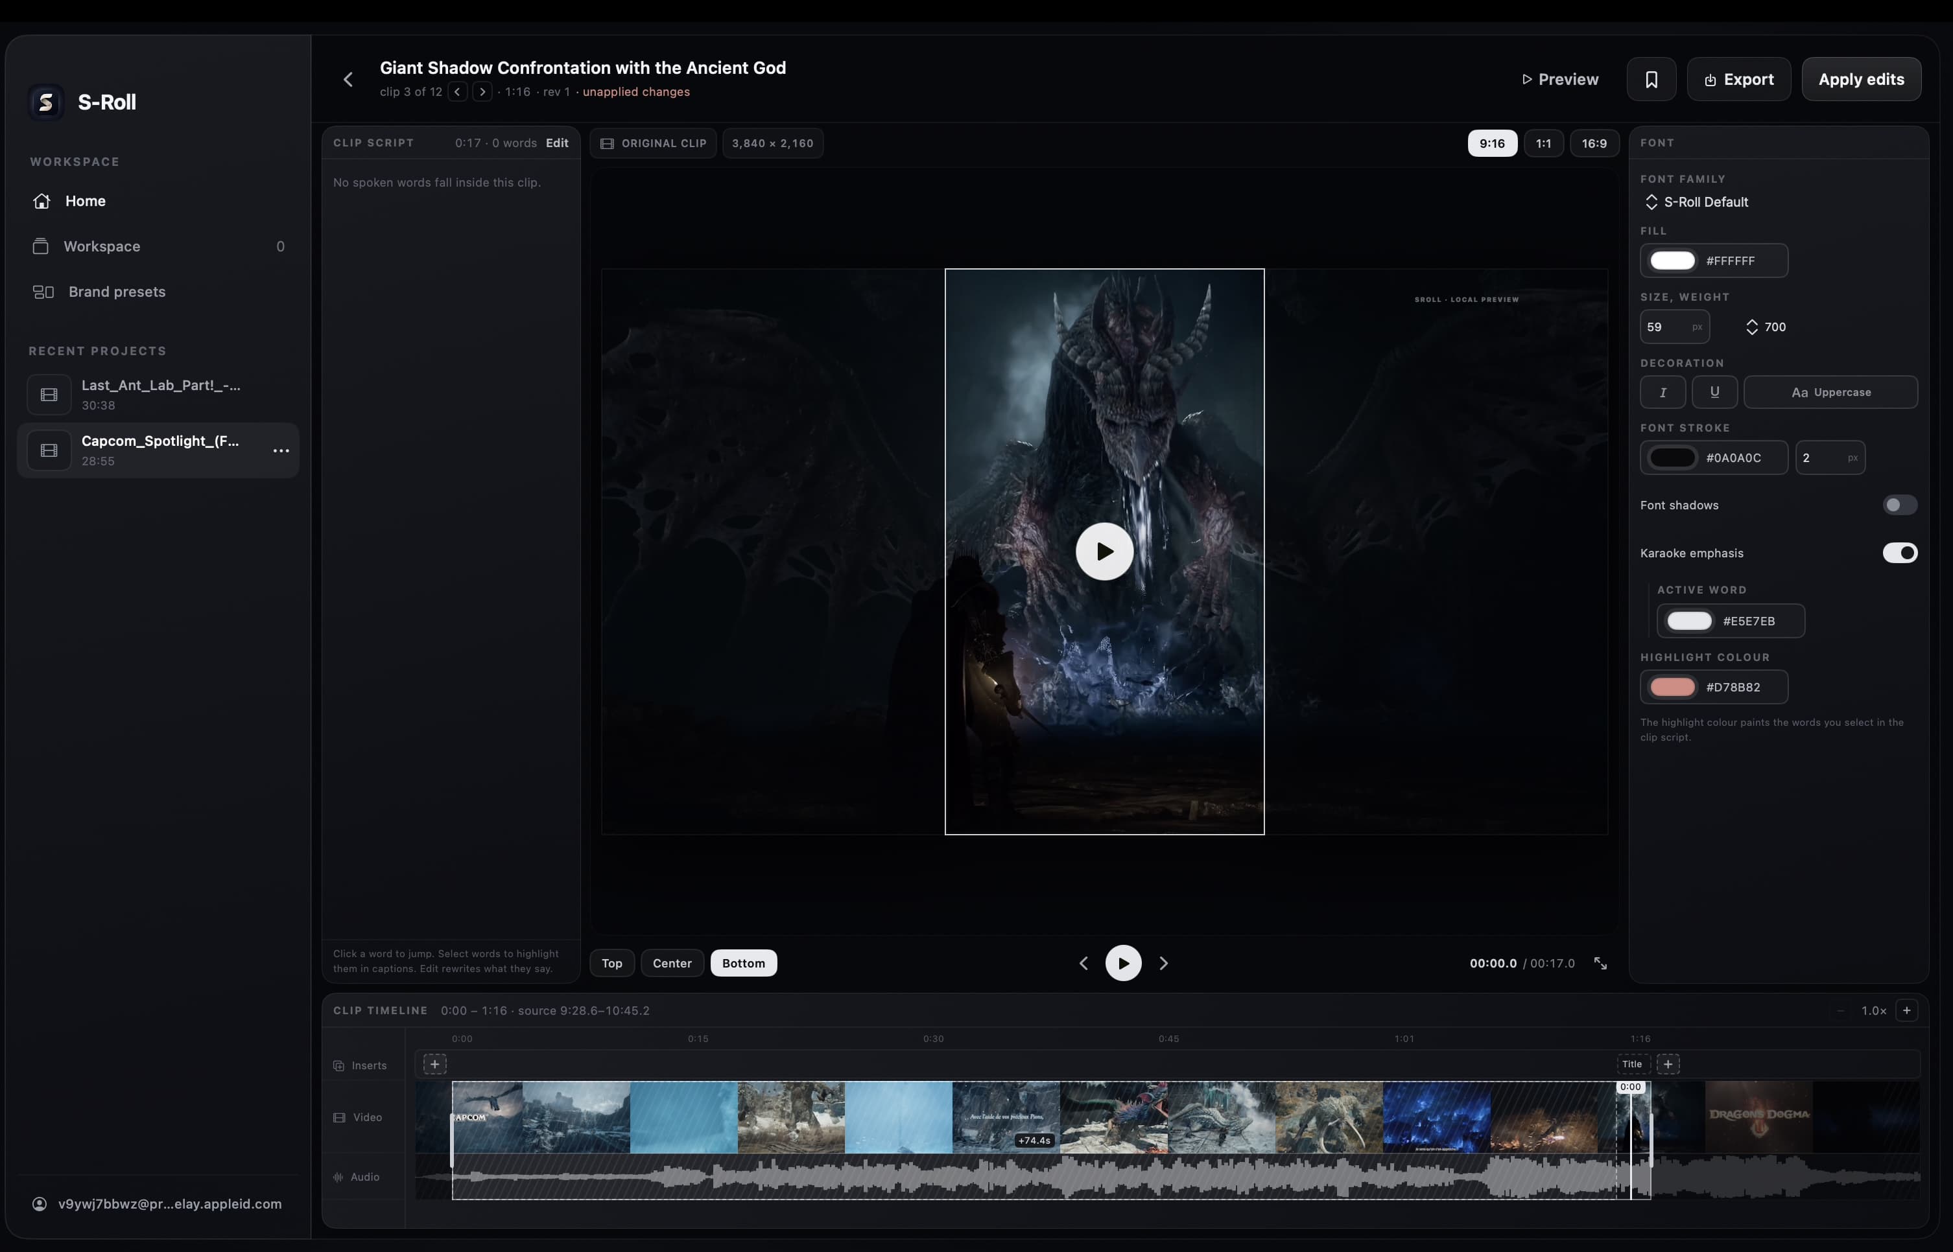Click the font size field
The image size is (1953, 1252).
[x=1674, y=327]
